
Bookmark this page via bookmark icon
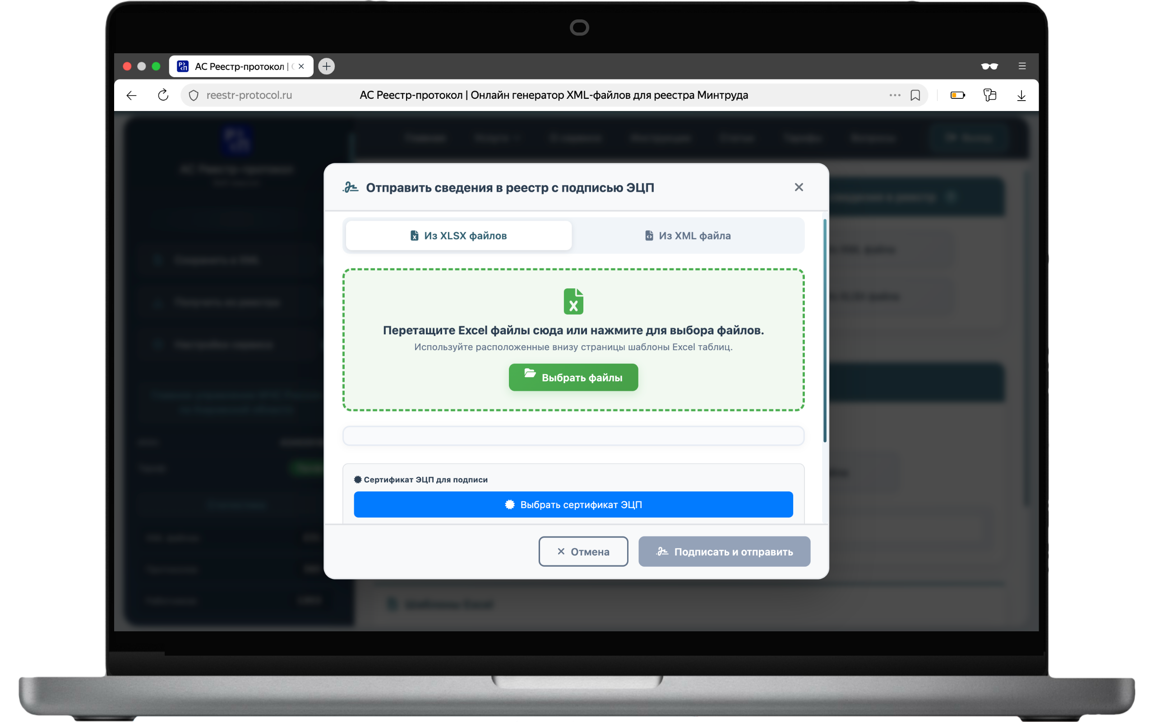[x=915, y=95]
